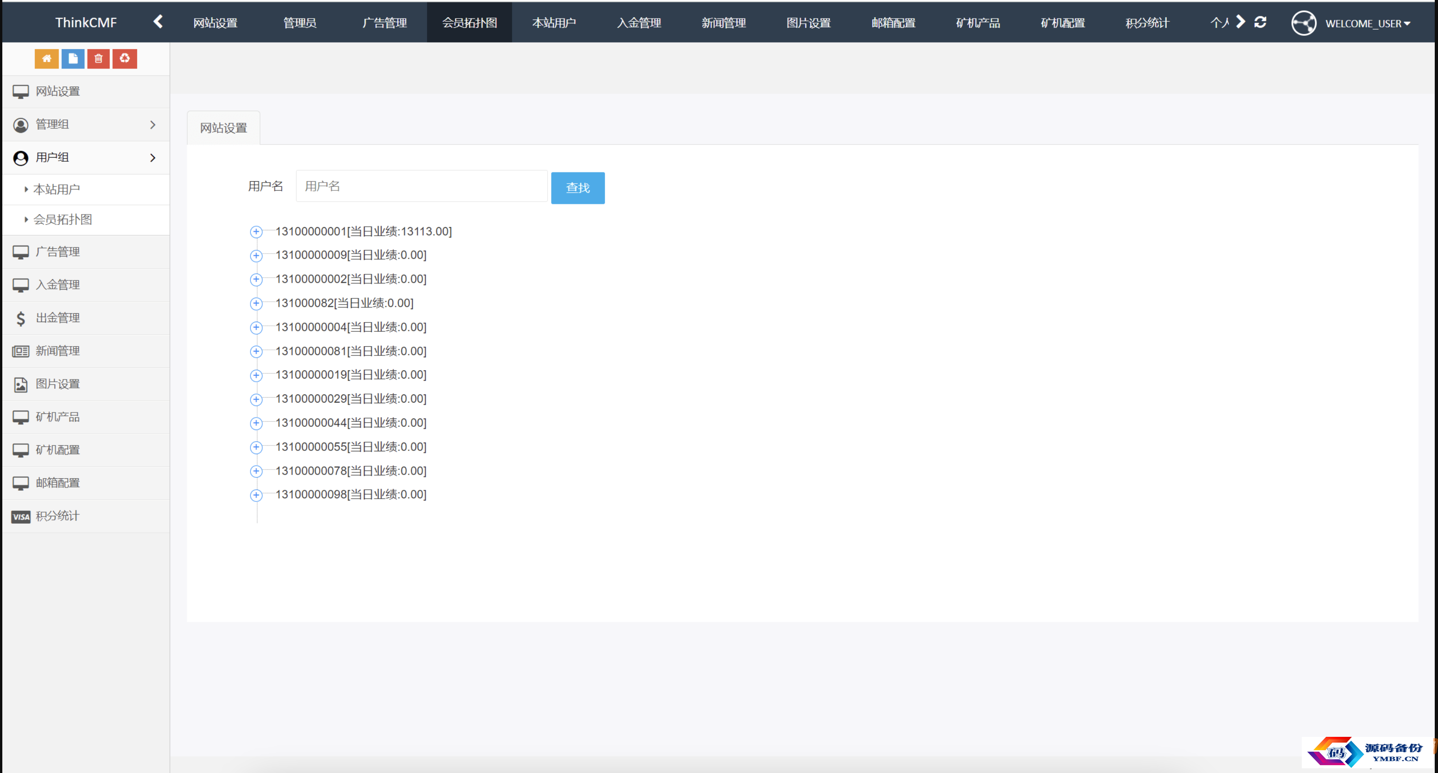Screen dimensions: 1438x773
Task: Click the monitor icon beside 邮箱配置 in the sidebar
Action: coord(21,483)
